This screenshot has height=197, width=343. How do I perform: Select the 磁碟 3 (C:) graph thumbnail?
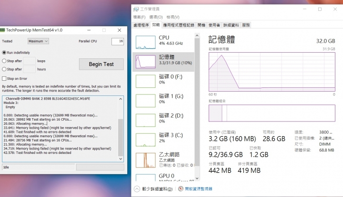[x=146, y=140]
